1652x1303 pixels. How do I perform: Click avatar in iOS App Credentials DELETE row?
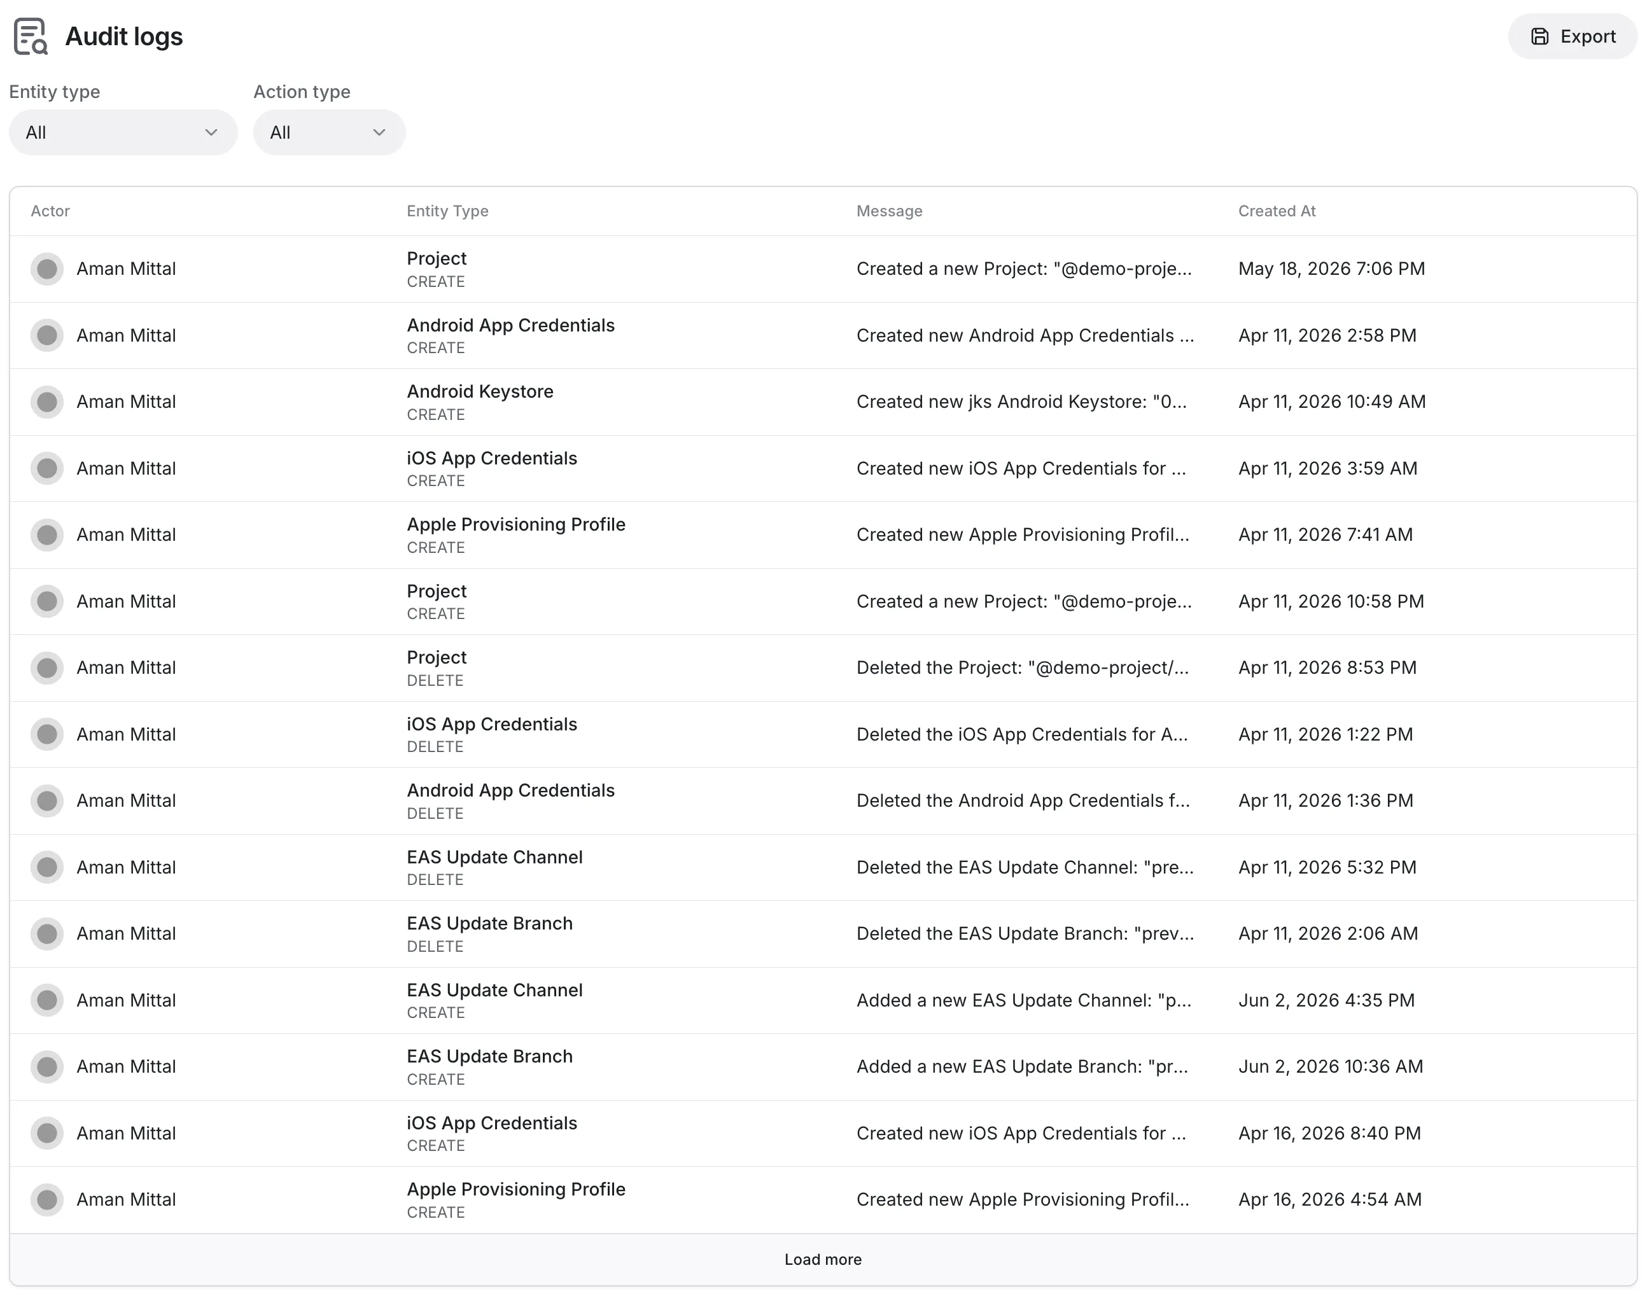click(47, 735)
